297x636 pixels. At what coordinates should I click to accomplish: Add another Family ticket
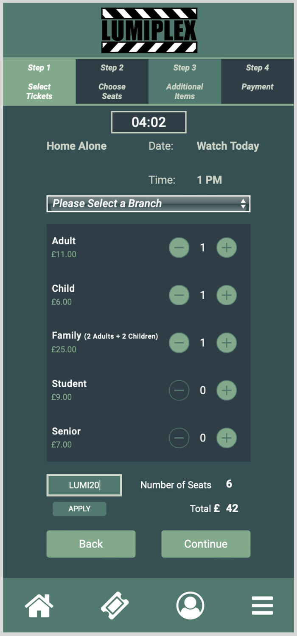point(227,343)
